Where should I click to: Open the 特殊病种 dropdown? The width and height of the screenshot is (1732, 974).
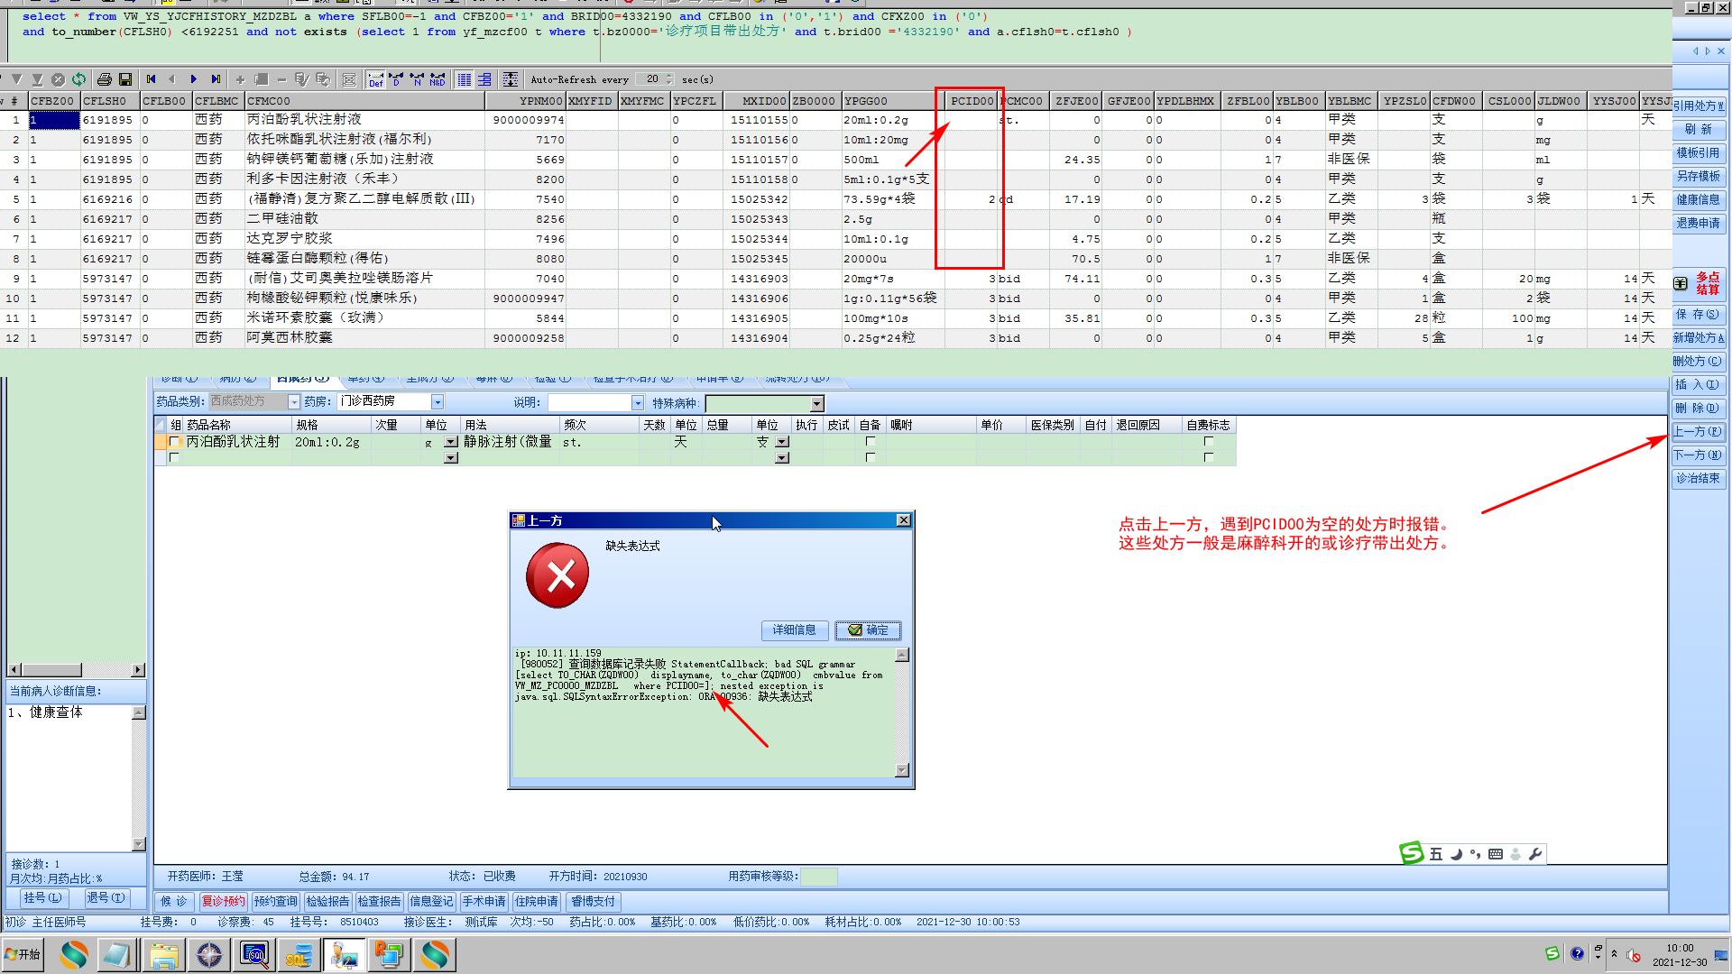(x=816, y=404)
